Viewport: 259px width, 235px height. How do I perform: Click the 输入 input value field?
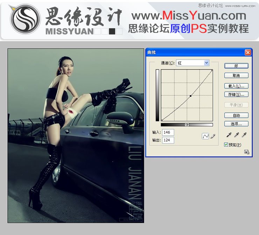point(168,132)
